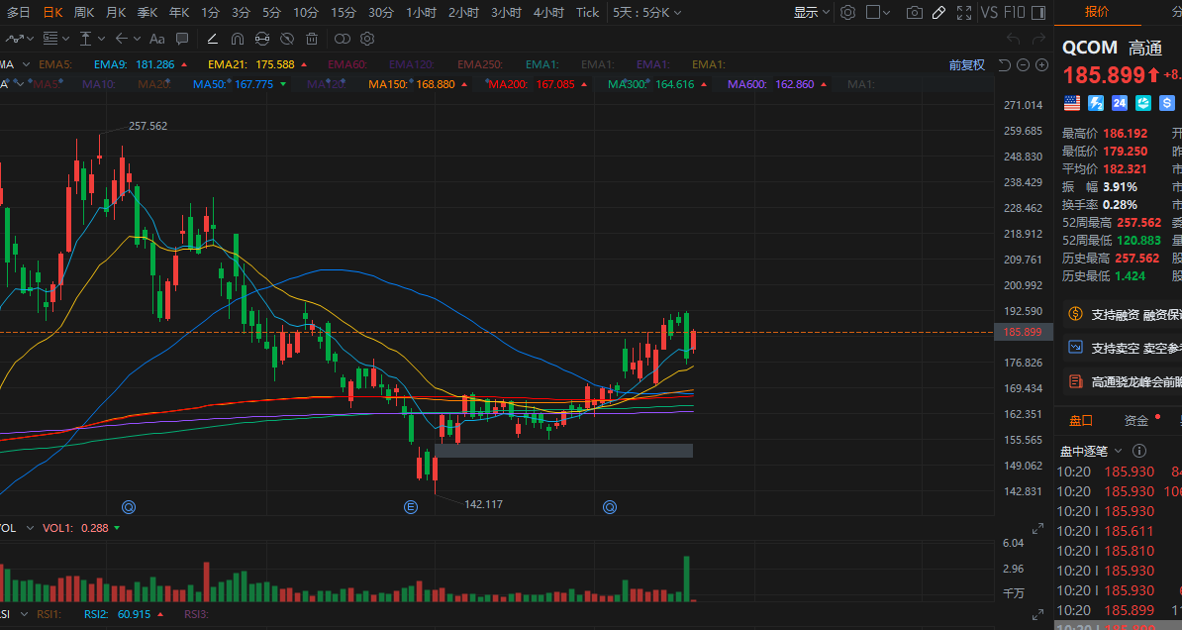Open the 报价 quote tab

(x=1097, y=11)
